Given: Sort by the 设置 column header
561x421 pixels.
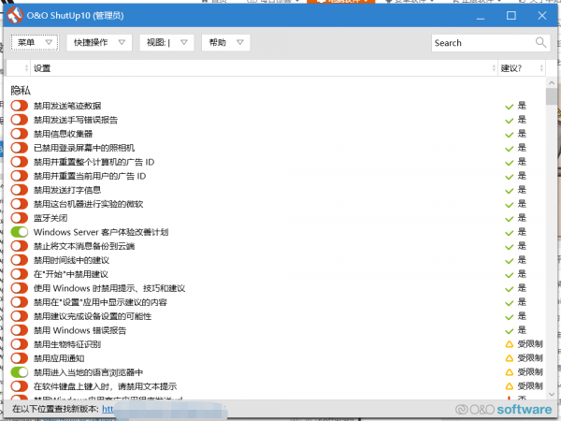Looking at the screenshot, I should [x=265, y=68].
